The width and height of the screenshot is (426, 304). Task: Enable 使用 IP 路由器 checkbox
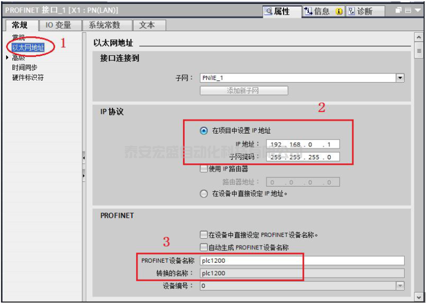[x=203, y=168]
